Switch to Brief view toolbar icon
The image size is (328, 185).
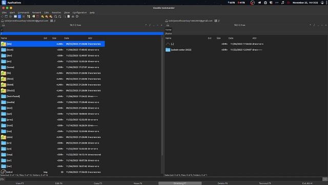tap(15, 16)
